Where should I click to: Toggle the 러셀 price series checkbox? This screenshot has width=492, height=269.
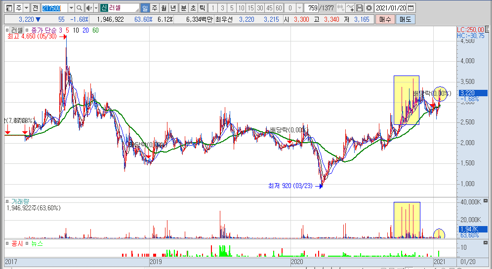pos(7,30)
